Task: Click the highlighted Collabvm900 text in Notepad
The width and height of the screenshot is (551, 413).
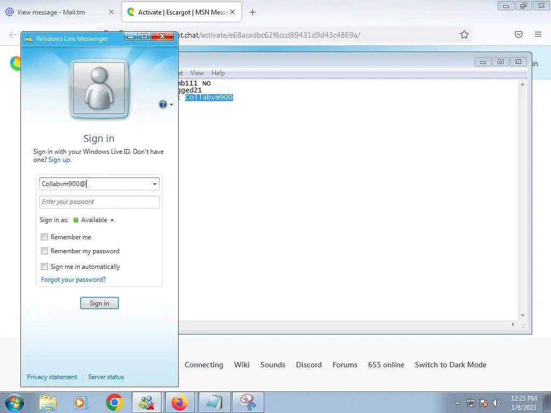Action: coord(209,97)
